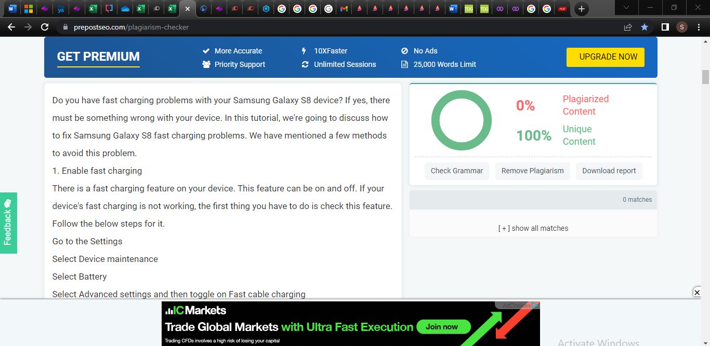Click the 'Unlimited Sessions' text in the banner

coord(345,64)
